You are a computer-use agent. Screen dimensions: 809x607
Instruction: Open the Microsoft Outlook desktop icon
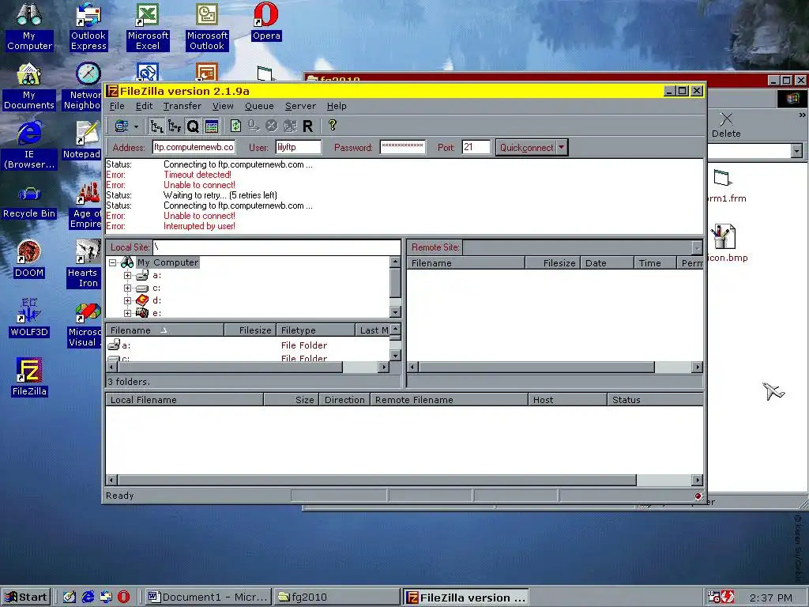click(x=207, y=26)
